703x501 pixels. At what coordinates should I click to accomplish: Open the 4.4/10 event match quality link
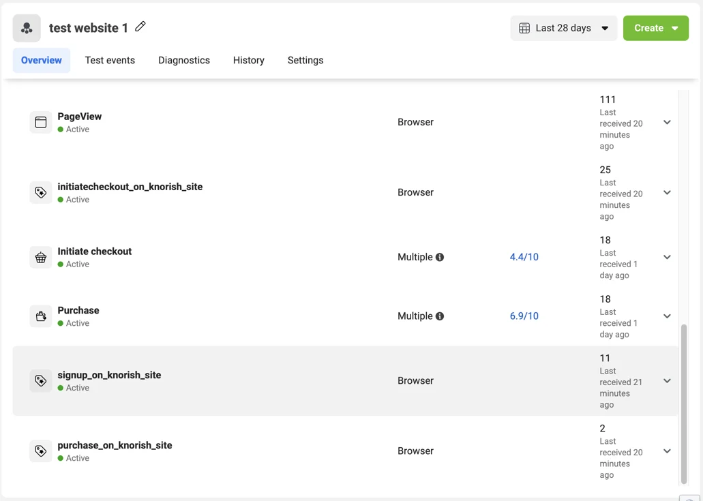coord(524,258)
